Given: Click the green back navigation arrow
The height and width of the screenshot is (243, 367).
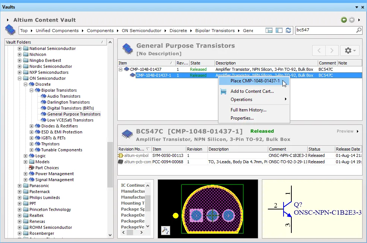Looking at the screenshot, I should point(344,20).
